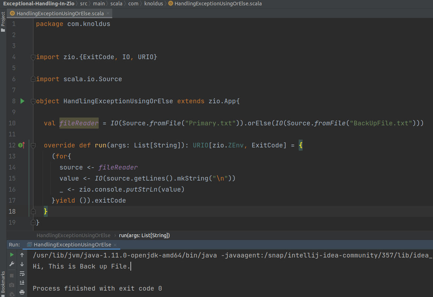Click the java command line in the console

point(233,255)
